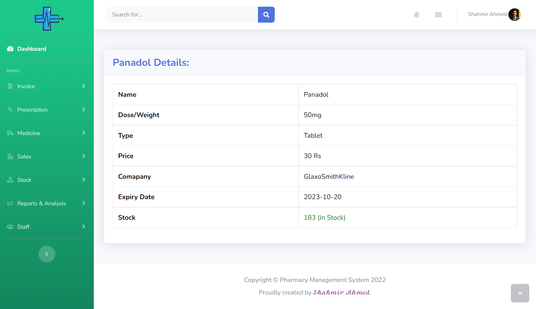Collapse the sidebar with round toggle
Screen dimensions: 536x309
[47, 254]
